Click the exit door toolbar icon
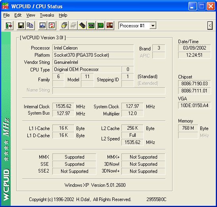 click(9, 26)
